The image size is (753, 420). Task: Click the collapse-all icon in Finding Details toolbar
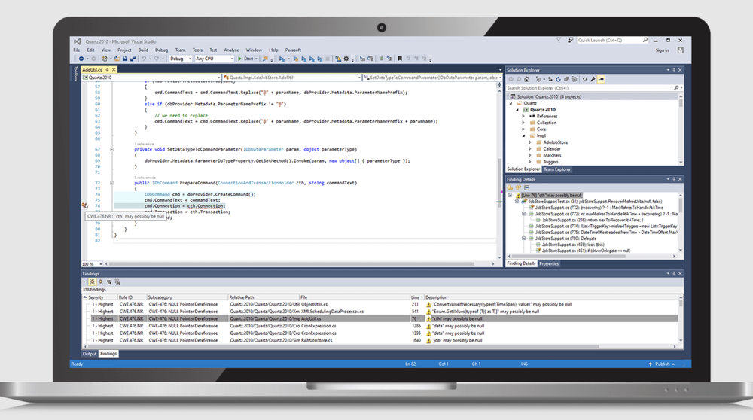click(x=526, y=187)
